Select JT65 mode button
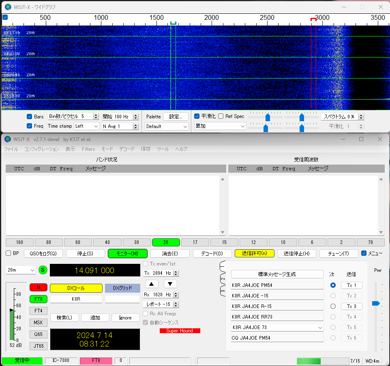The image size is (390, 366). tap(38, 346)
